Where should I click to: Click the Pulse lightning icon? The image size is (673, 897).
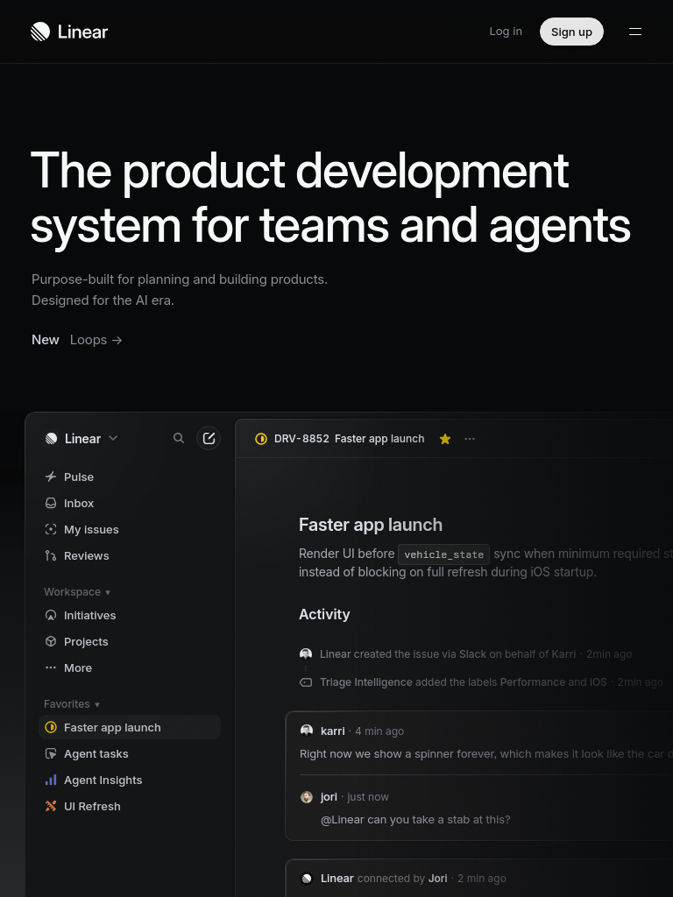(x=51, y=477)
